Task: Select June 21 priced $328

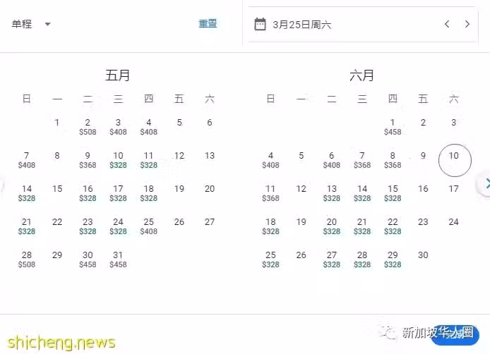Action: 362,226
